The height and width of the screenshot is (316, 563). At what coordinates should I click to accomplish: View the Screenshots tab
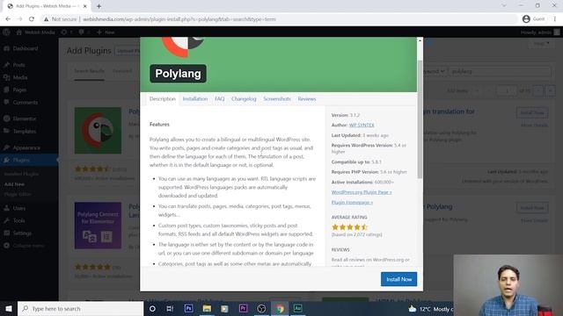click(x=277, y=99)
